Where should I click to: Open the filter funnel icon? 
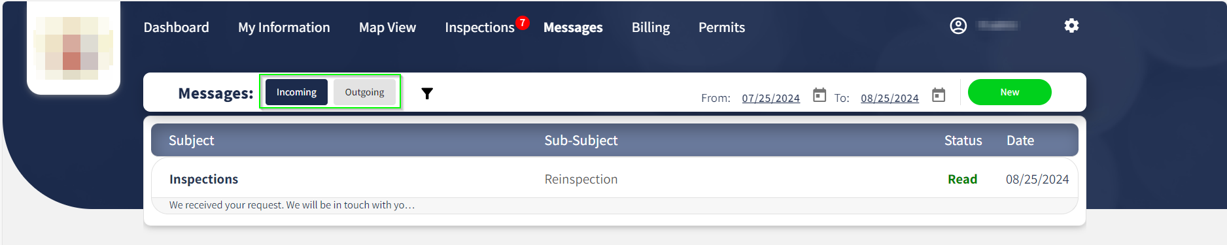427,93
